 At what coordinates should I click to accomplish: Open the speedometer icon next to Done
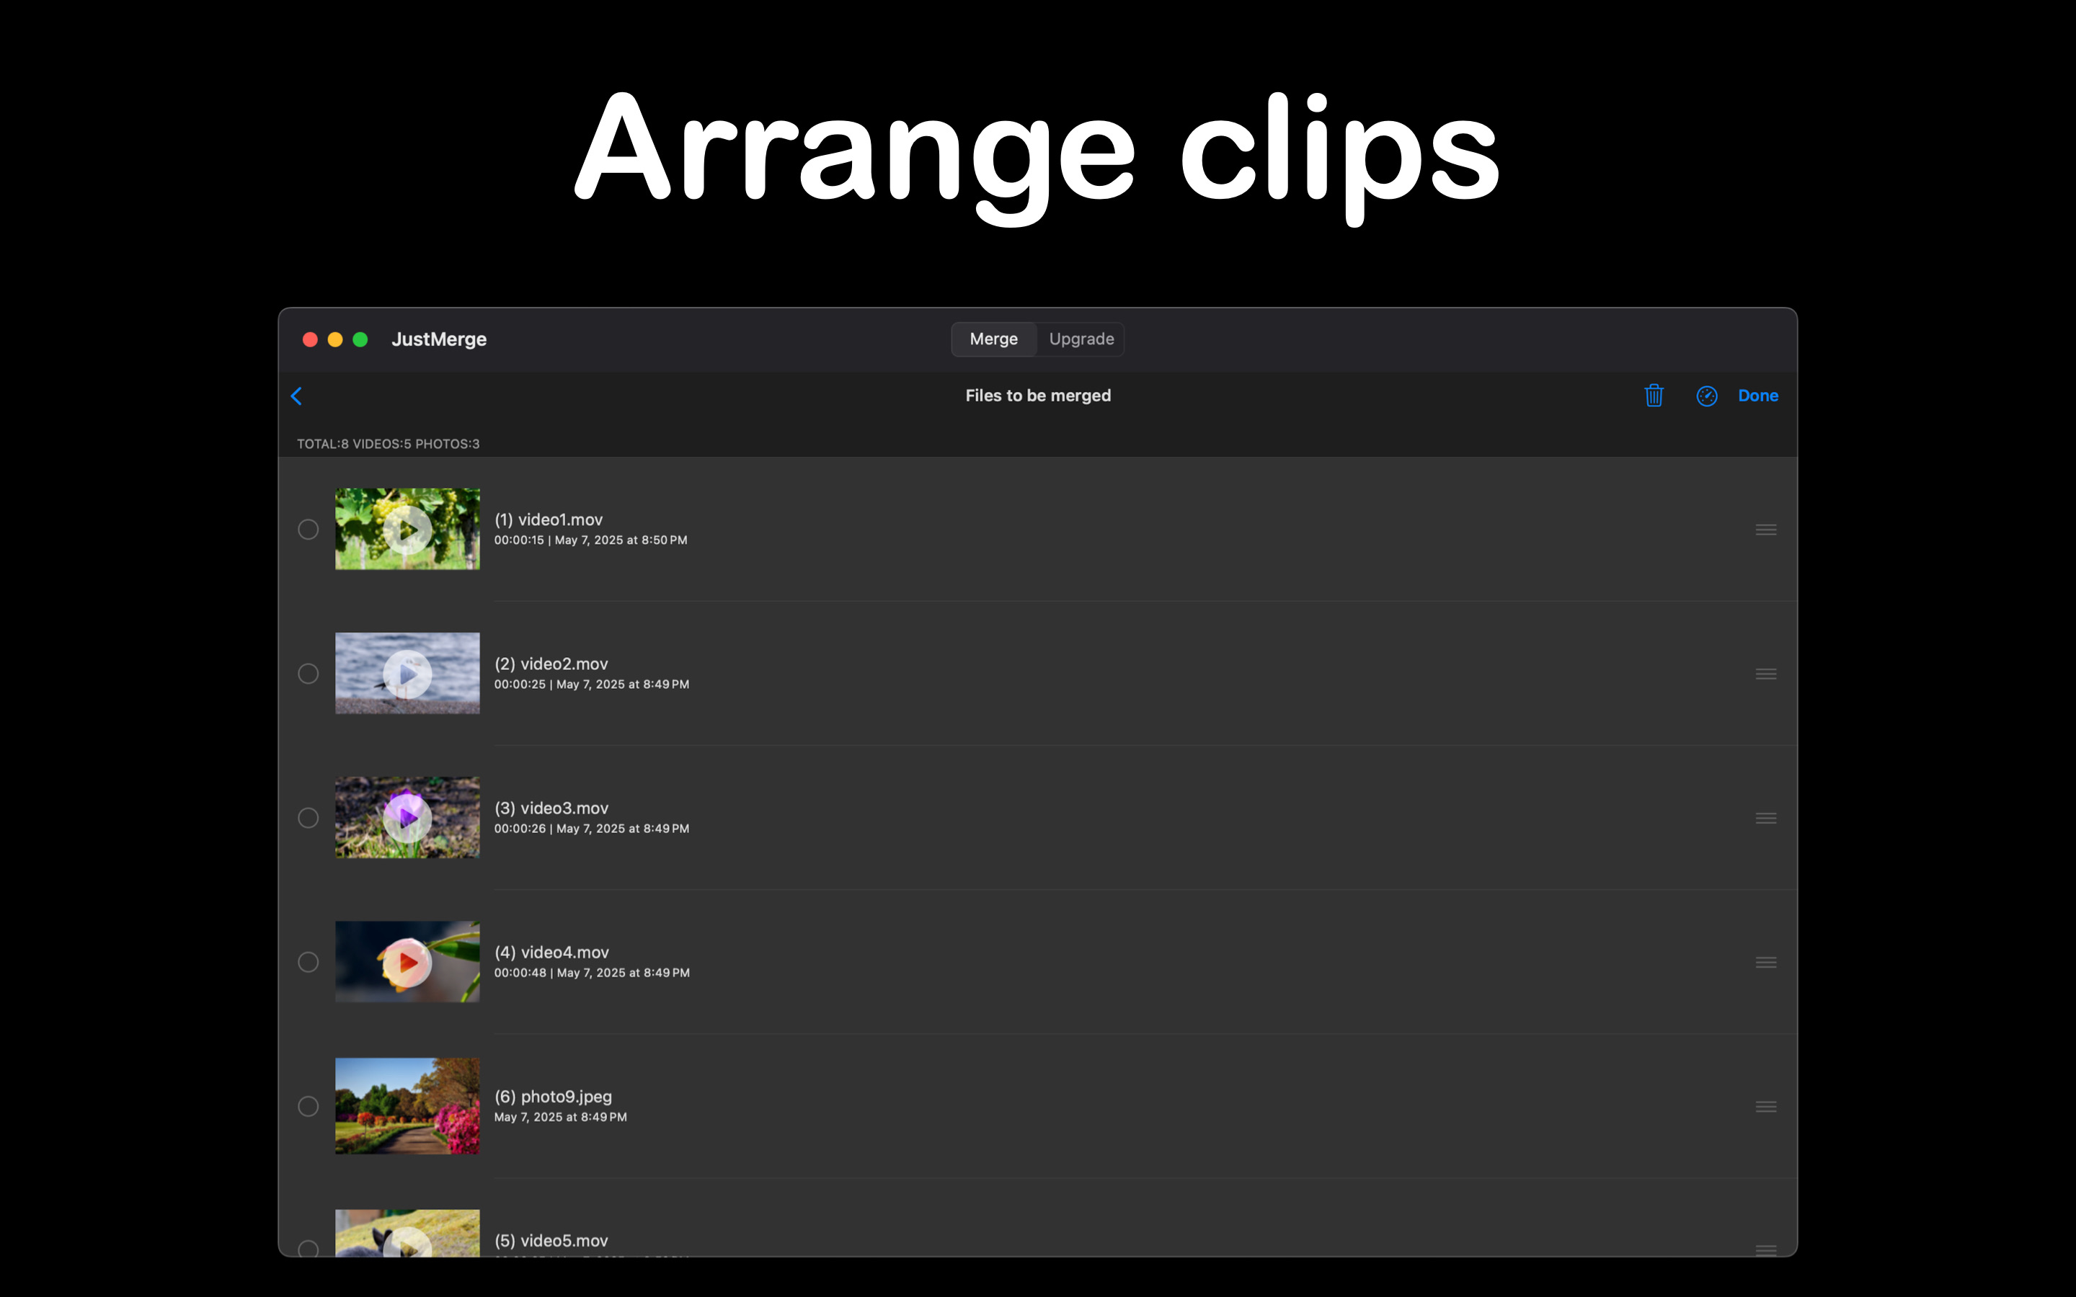pyautogui.click(x=1706, y=396)
